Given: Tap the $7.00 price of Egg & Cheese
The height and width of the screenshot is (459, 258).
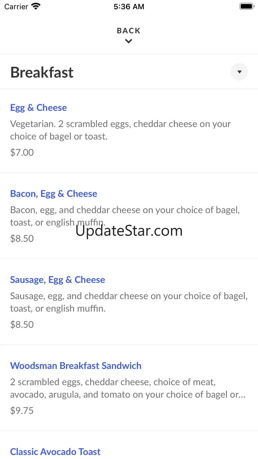Looking at the screenshot, I should click(22, 152).
